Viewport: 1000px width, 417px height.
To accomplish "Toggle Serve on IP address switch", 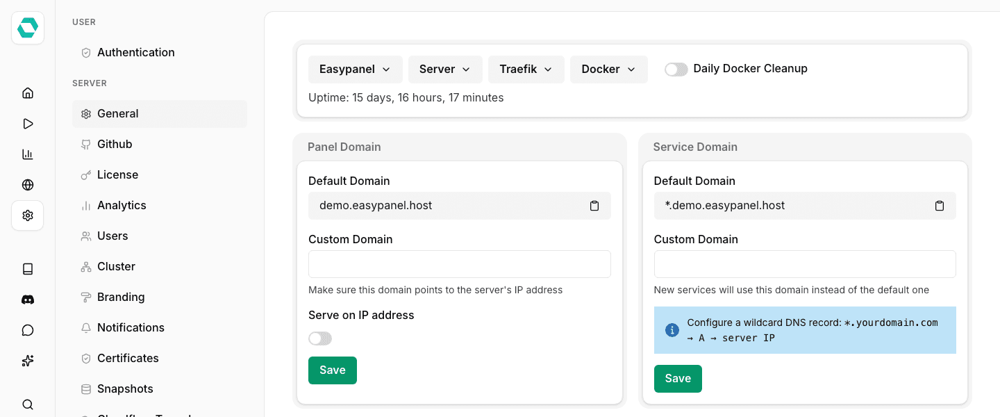I will coord(320,338).
